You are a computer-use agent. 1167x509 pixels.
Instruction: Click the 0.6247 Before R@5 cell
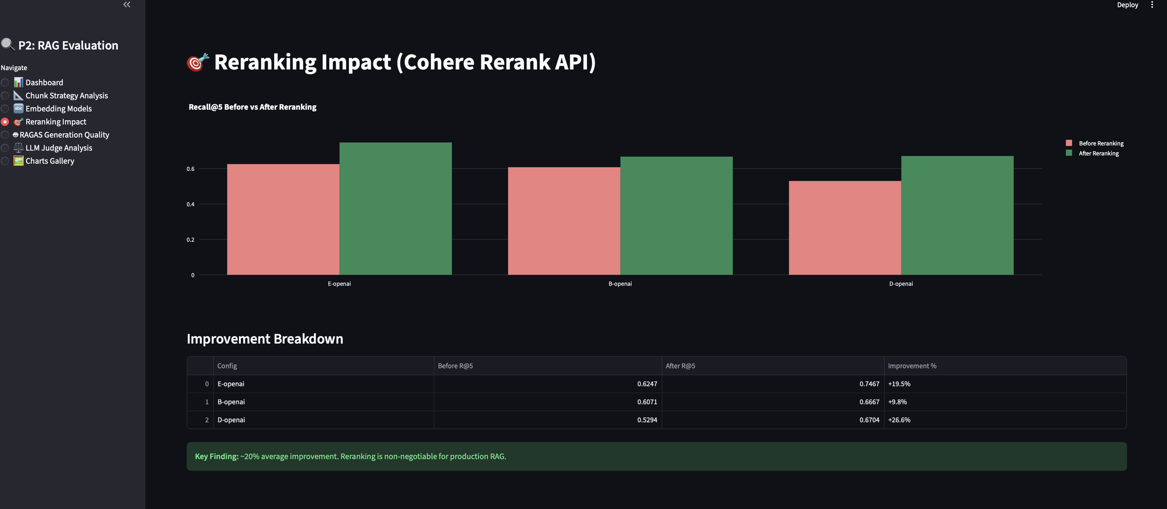click(x=548, y=384)
